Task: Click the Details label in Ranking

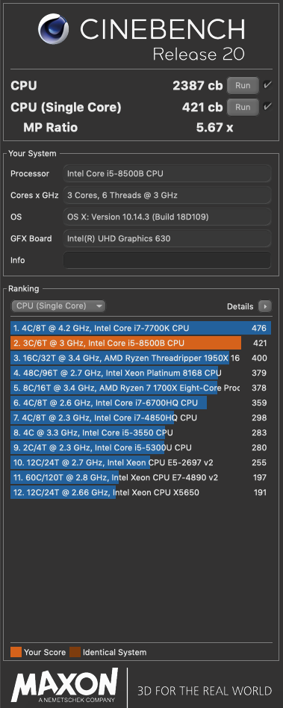Action: (x=240, y=307)
